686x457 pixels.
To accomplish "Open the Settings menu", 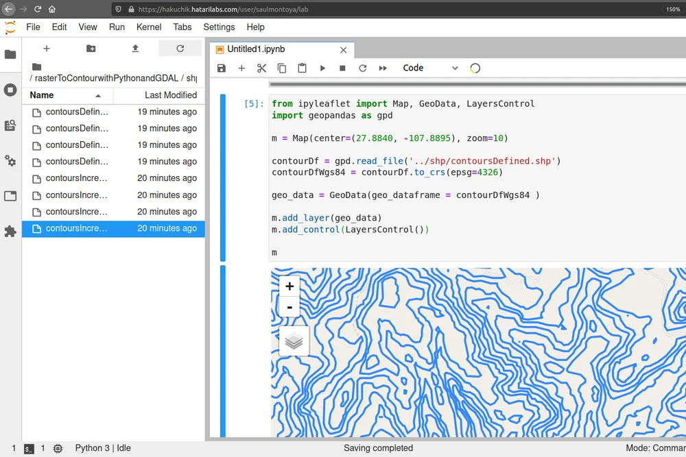I will coord(219,27).
